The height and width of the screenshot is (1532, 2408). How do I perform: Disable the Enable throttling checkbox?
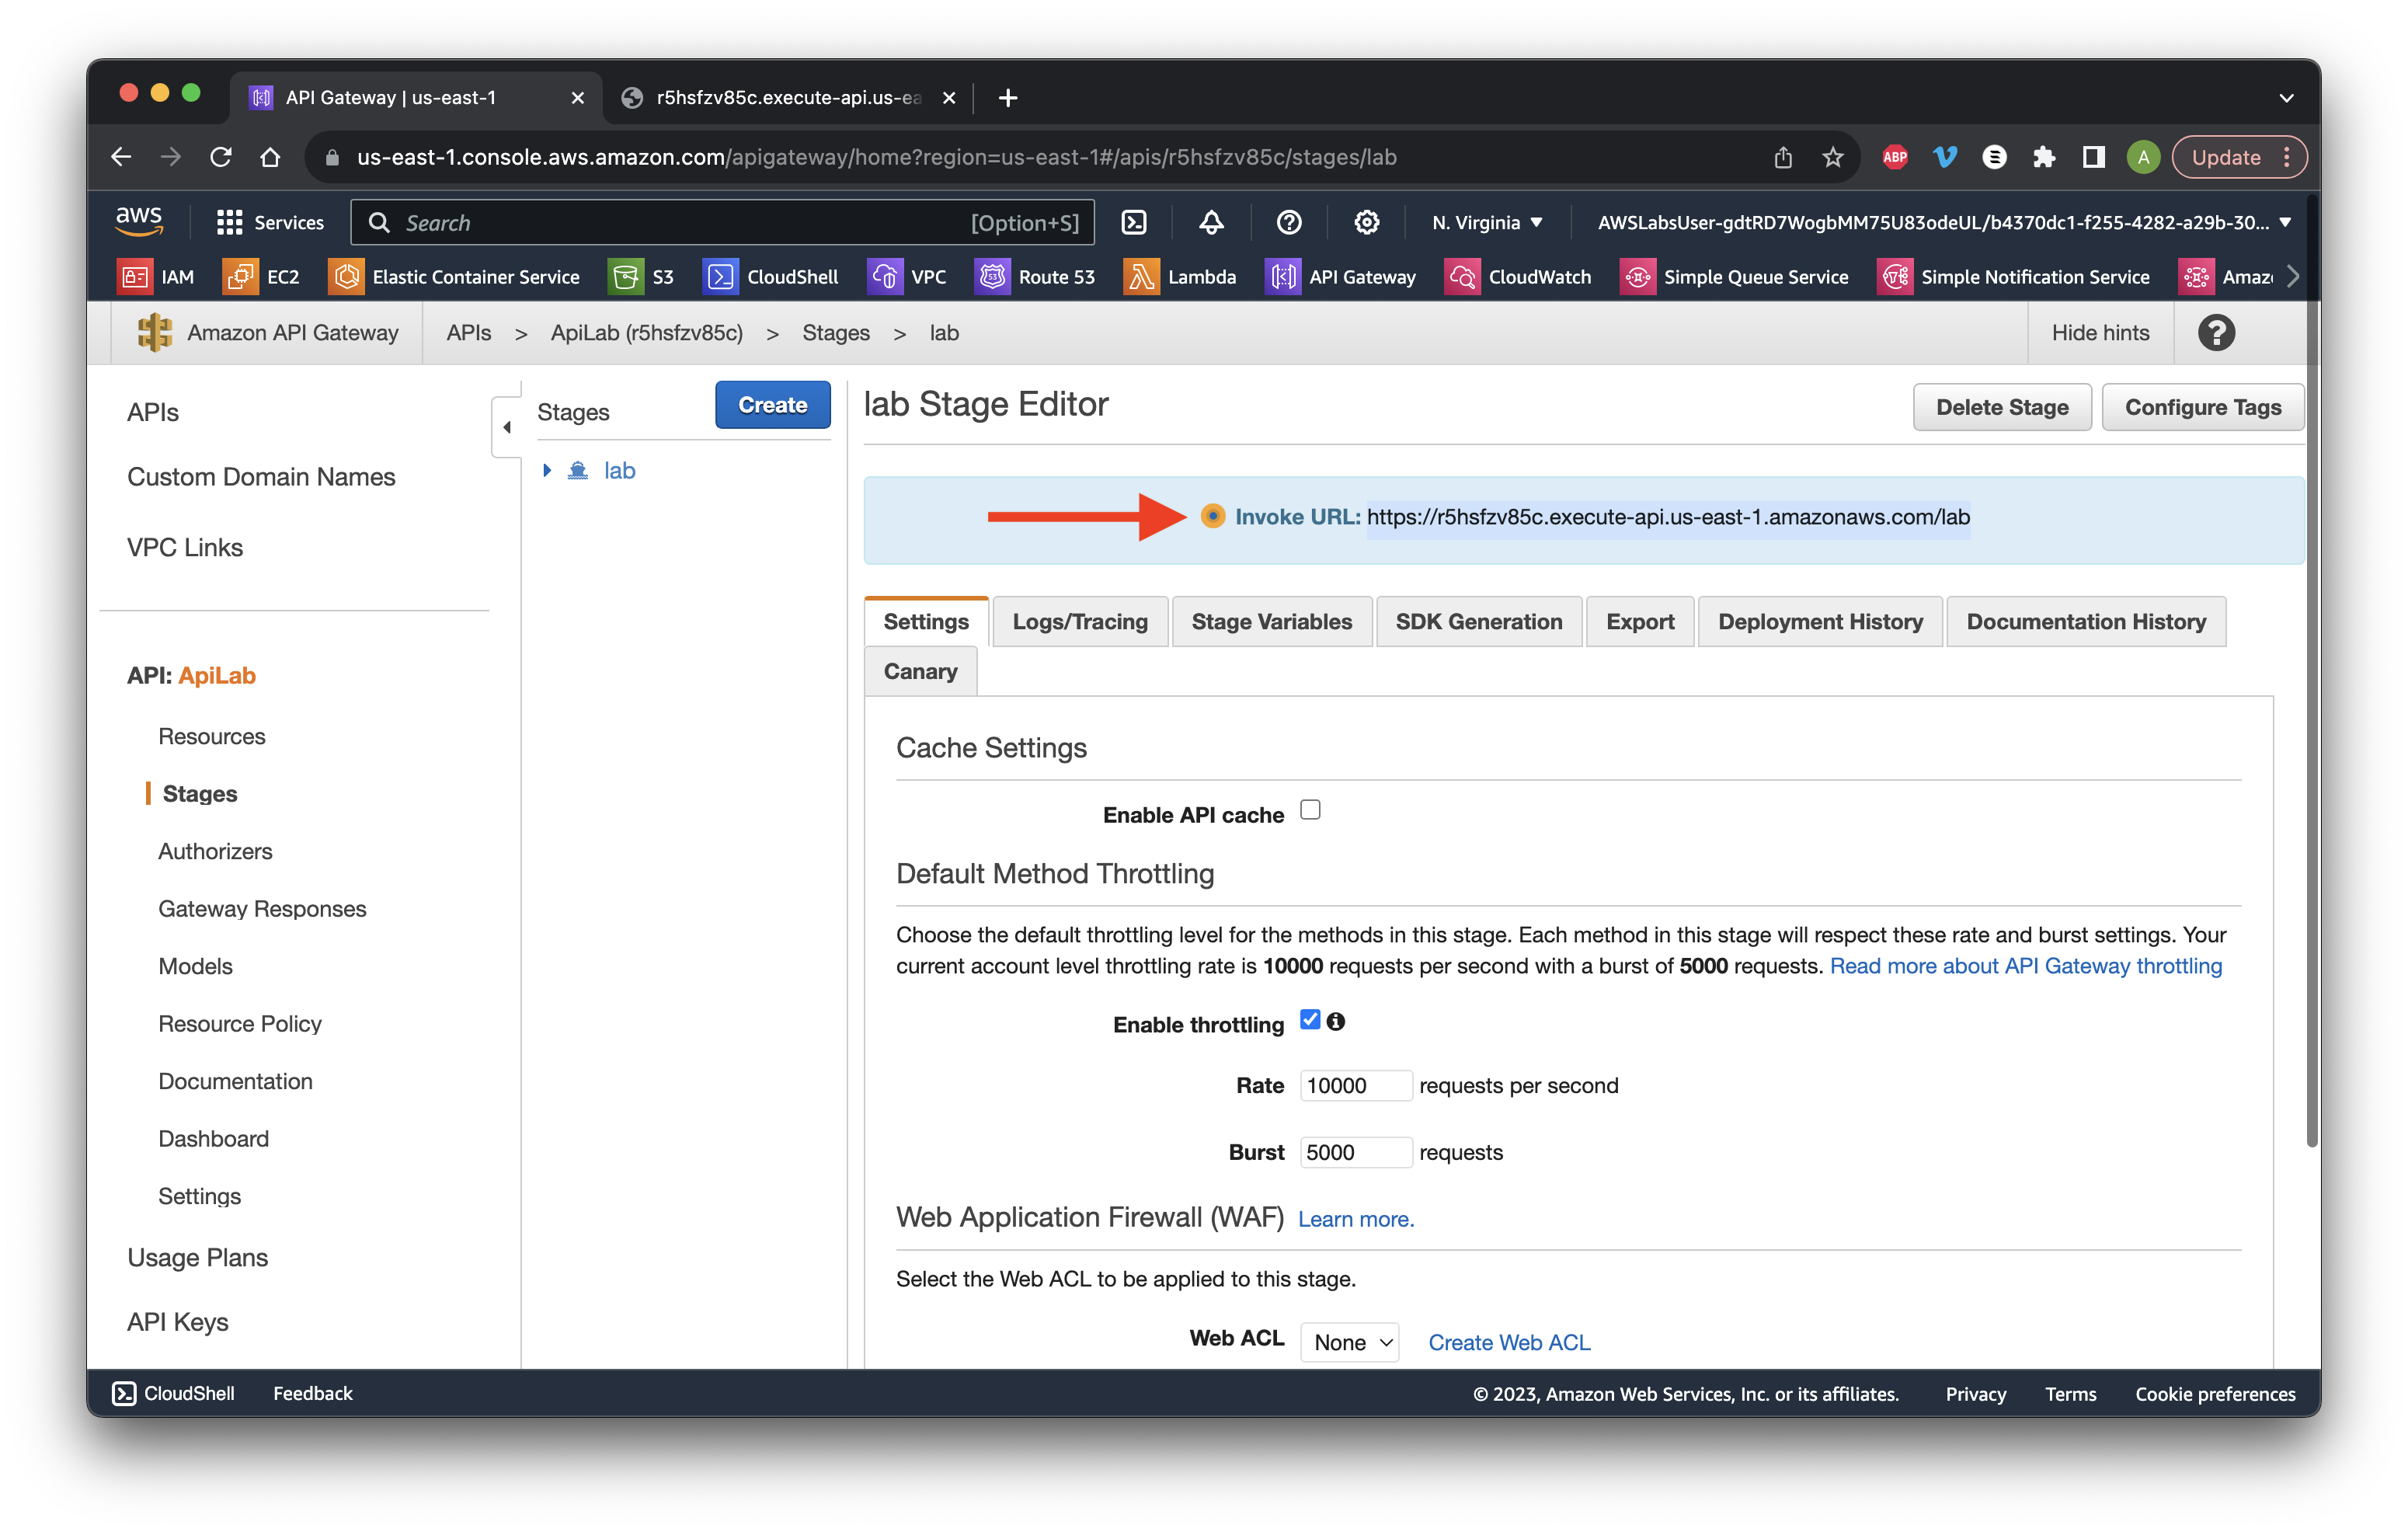click(1310, 1020)
